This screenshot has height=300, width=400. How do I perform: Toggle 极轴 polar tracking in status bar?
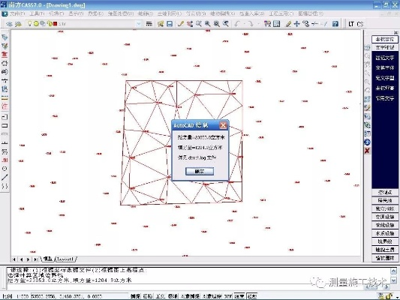click(x=173, y=296)
